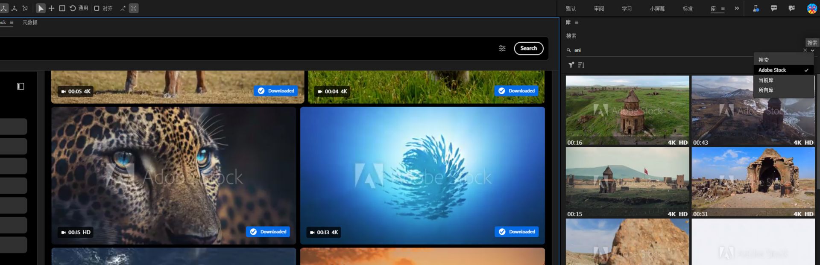Screen dimensions: 820x265
Task: Select the position move tool (plus icon)
Action: (x=51, y=8)
